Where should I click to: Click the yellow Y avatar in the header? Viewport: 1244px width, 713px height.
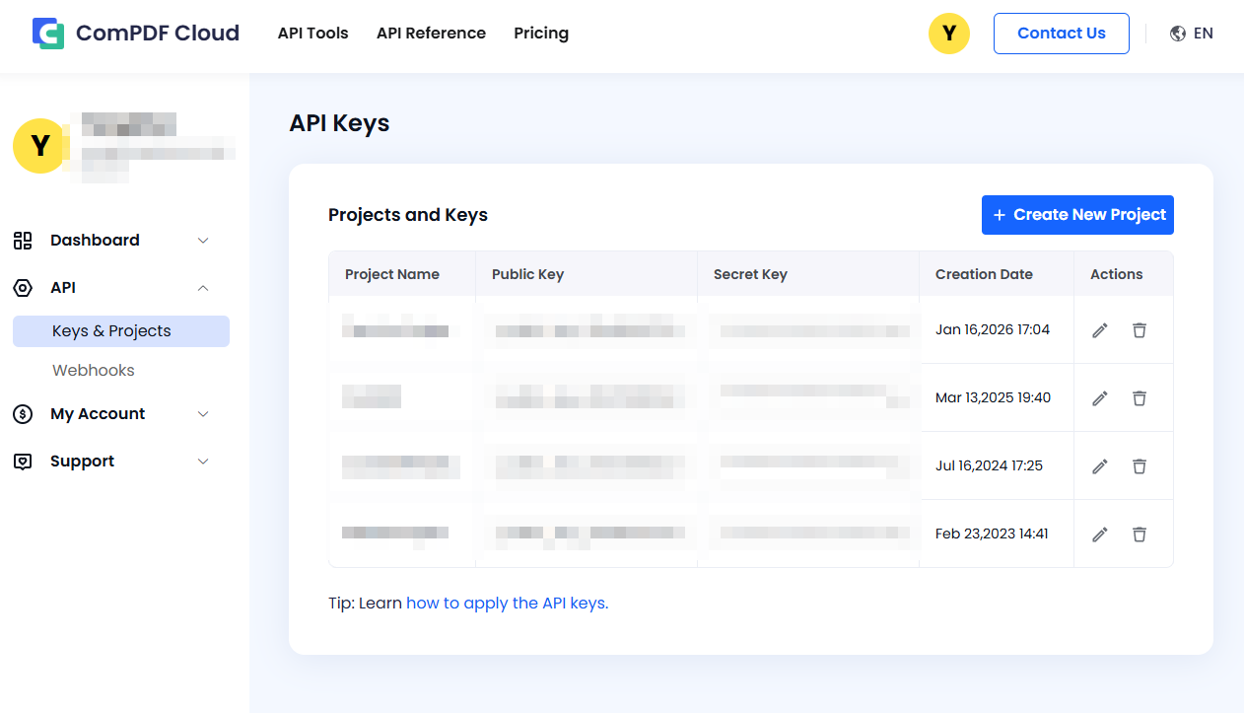(x=948, y=33)
